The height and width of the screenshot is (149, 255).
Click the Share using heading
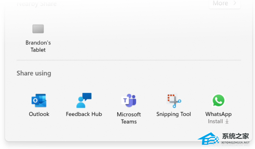34,73
